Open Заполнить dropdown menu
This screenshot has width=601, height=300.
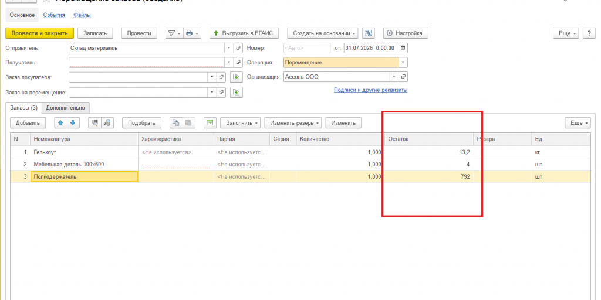[240, 123]
